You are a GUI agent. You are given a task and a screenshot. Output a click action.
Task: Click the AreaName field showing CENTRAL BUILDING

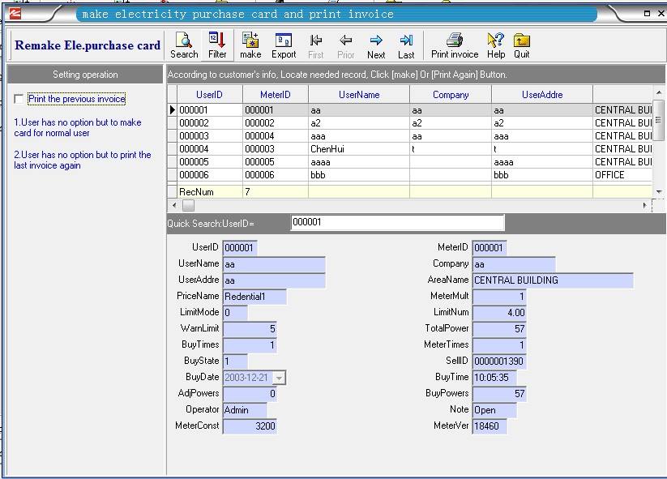click(x=552, y=280)
